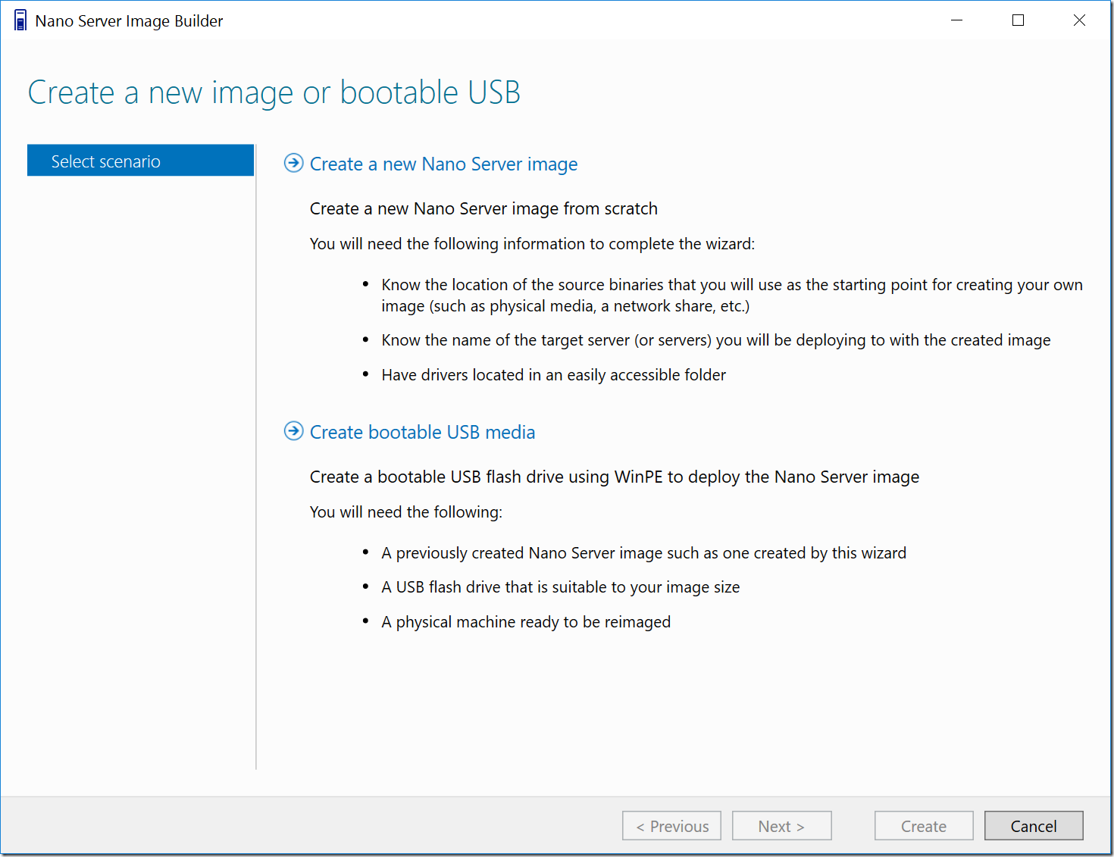Click bullet A physical machine ready to be reimaged

click(526, 622)
